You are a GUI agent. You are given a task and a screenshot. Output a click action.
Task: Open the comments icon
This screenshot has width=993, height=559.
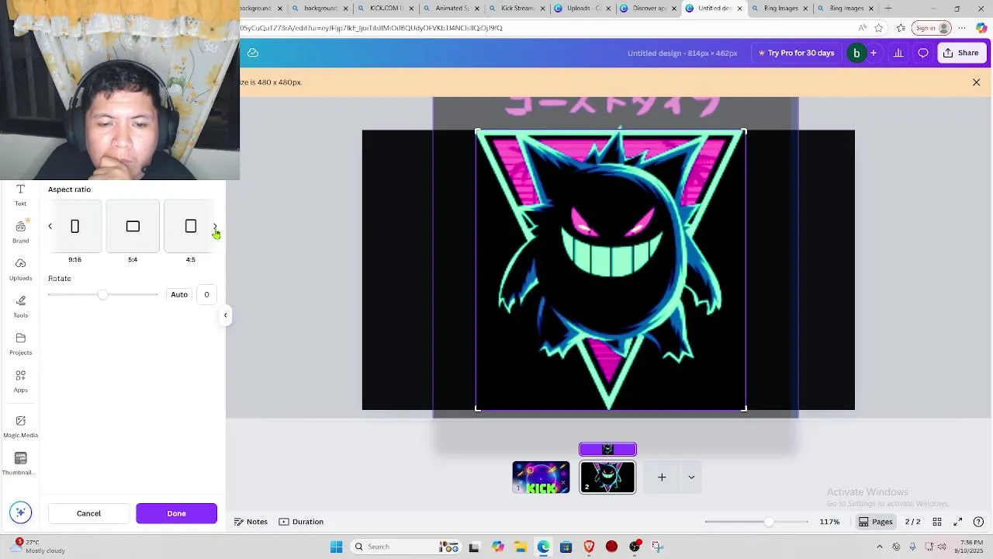(923, 53)
